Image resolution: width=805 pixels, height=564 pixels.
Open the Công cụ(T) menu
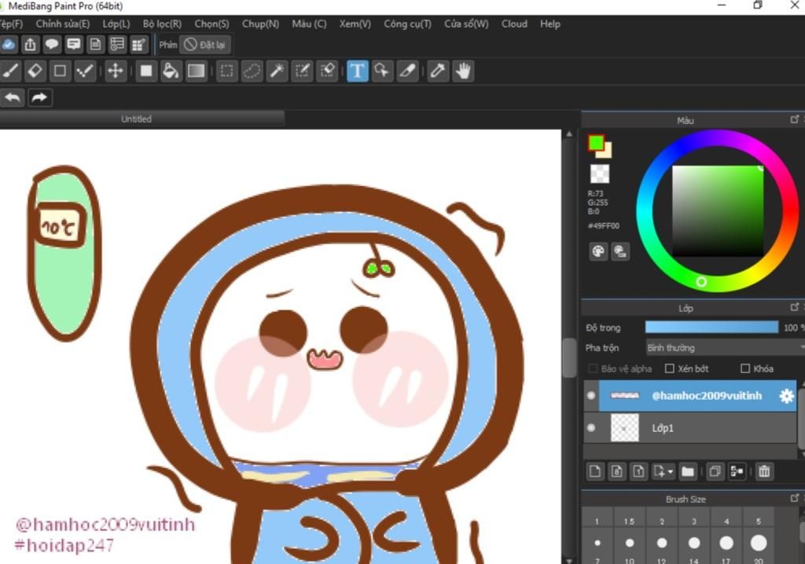[x=408, y=24]
